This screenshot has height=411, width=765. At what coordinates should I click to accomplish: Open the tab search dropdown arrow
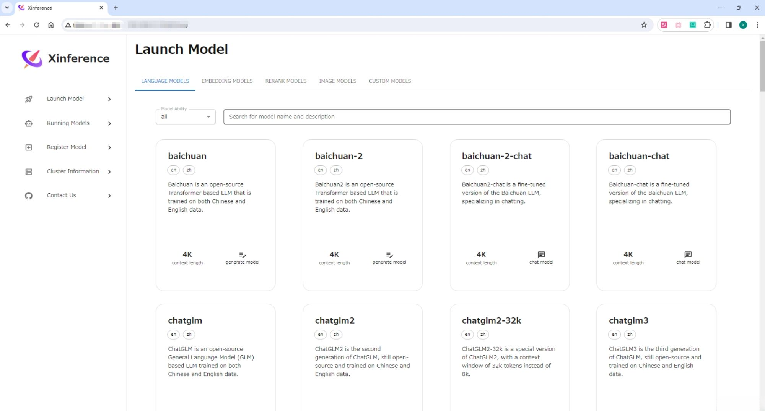[7, 8]
